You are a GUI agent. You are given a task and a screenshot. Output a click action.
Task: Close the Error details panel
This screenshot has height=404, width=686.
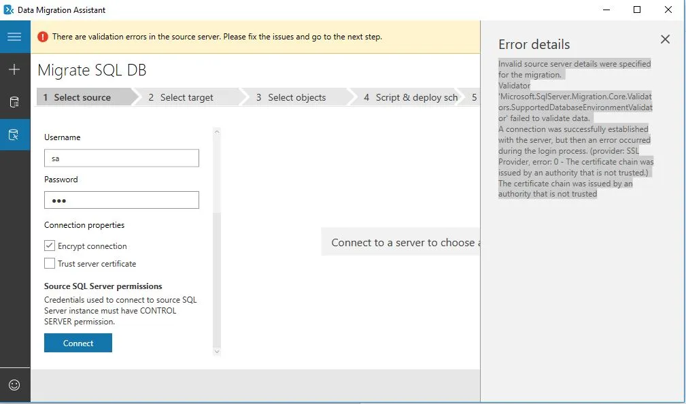(x=665, y=39)
